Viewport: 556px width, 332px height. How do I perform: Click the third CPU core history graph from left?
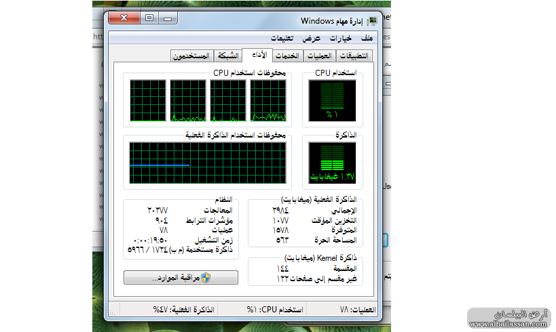click(228, 100)
